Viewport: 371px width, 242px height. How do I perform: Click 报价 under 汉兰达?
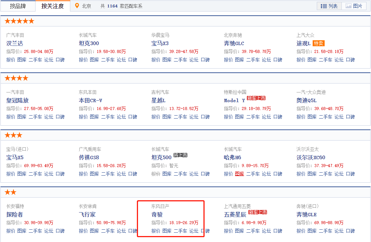[10, 60]
